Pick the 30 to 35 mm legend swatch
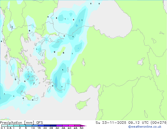Screen dimensions: 167x129 coord(59,126)
